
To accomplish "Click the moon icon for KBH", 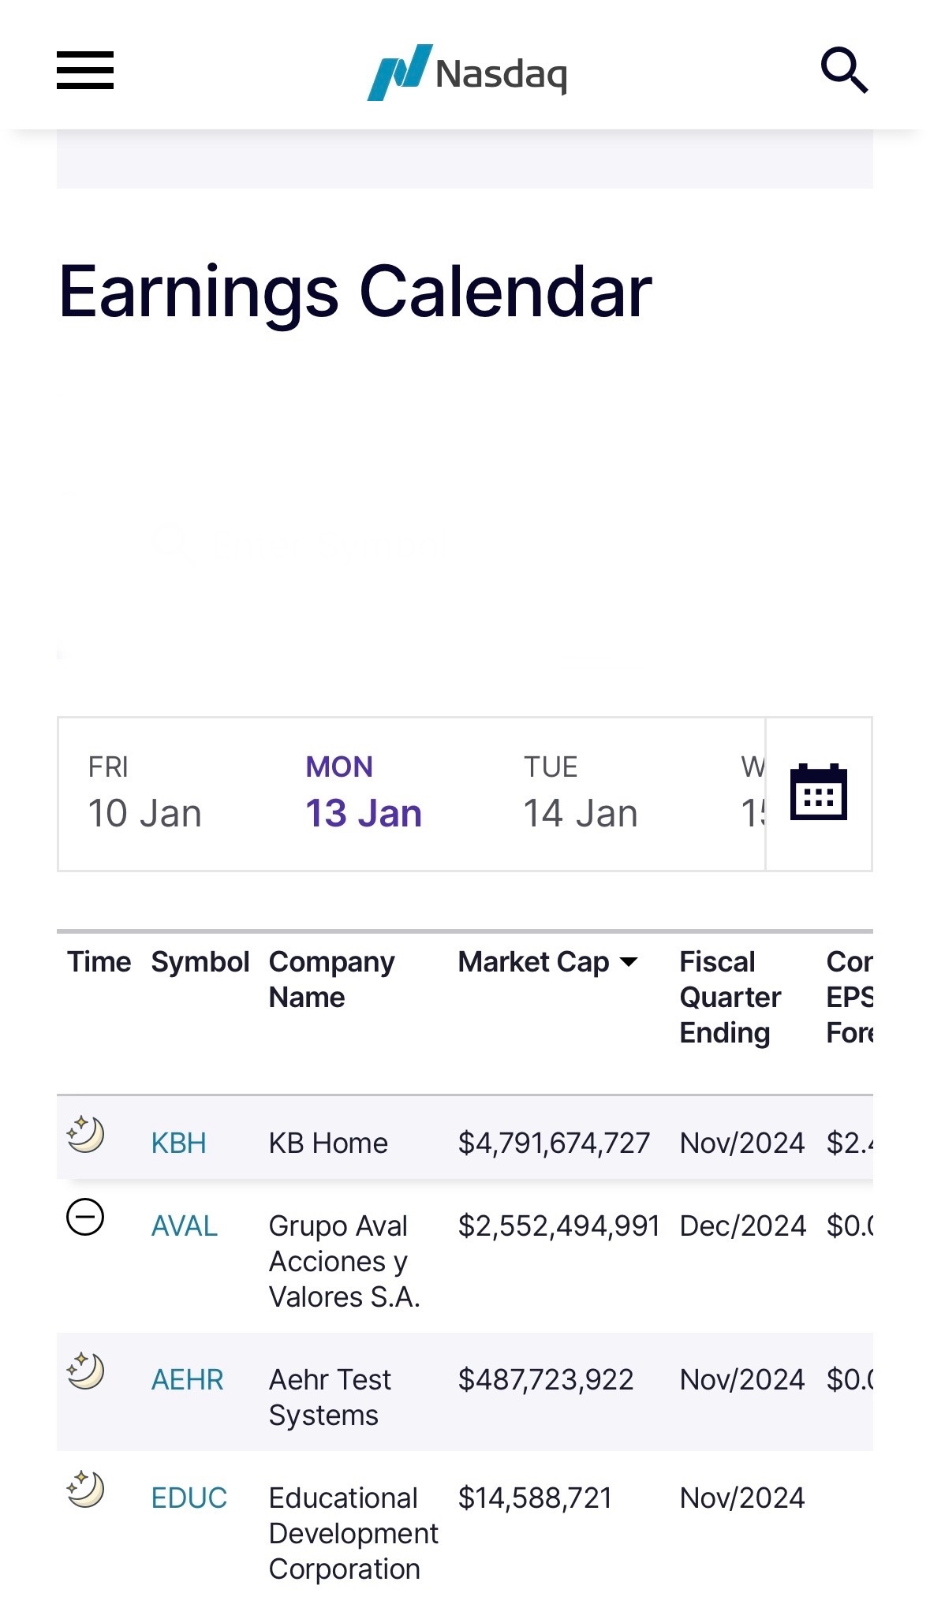I will pos(85,1135).
